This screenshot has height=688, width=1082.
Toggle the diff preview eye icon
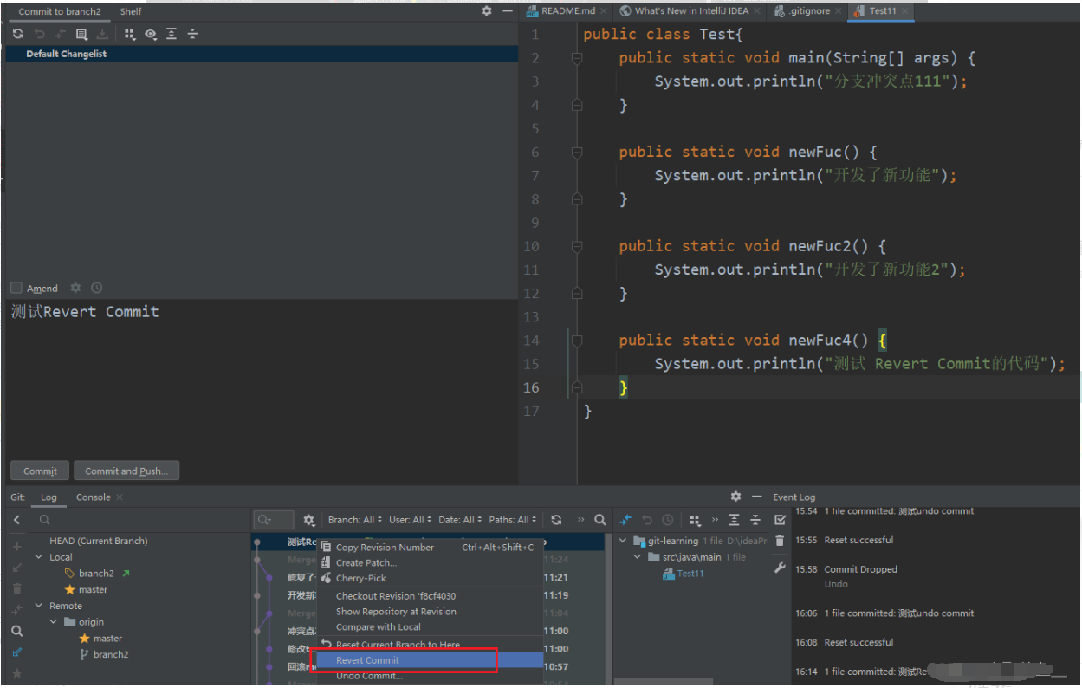150,34
